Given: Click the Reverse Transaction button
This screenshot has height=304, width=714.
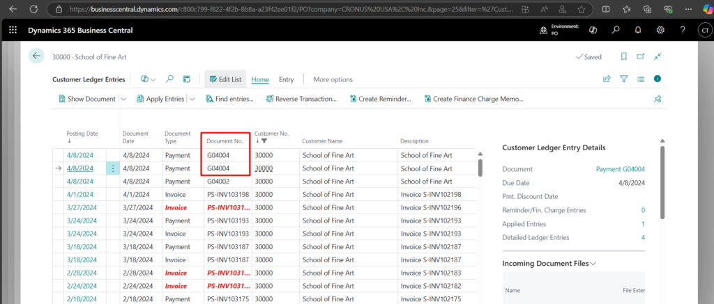Looking at the screenshot, I should 300,99.
